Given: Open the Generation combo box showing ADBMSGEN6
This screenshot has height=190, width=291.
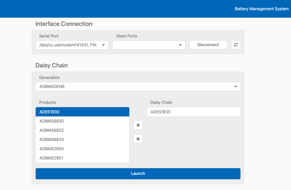Looking at the screenshot, I should 138,86.
